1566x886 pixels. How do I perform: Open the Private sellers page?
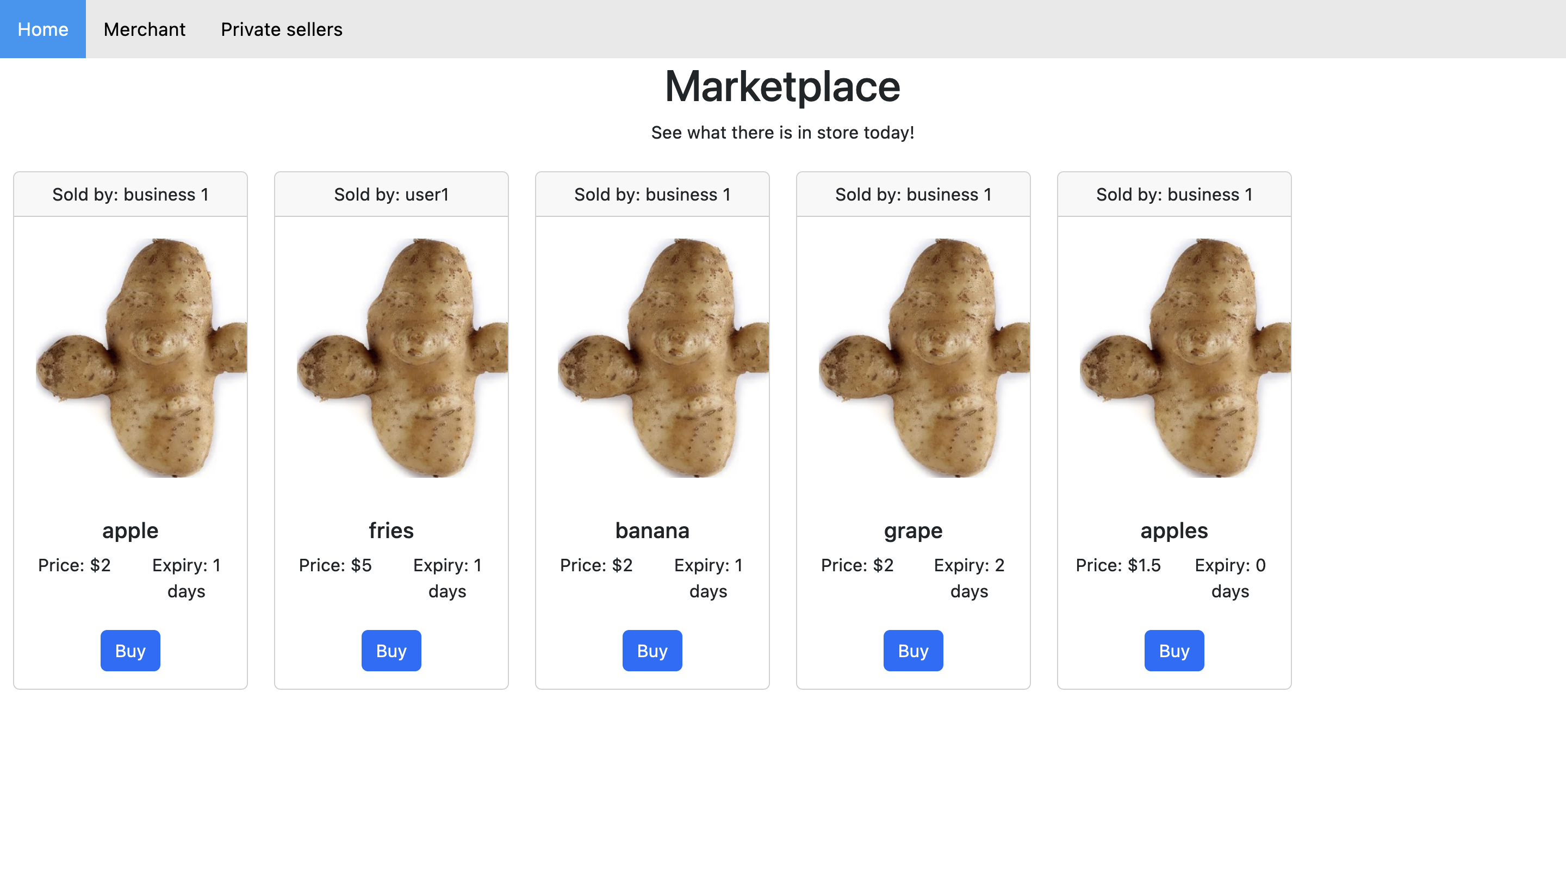[281, 29]
